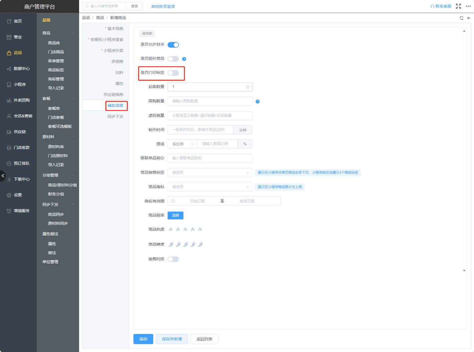
Task: Open the 按比例 commission type dropdown
Action: (183, 144)
